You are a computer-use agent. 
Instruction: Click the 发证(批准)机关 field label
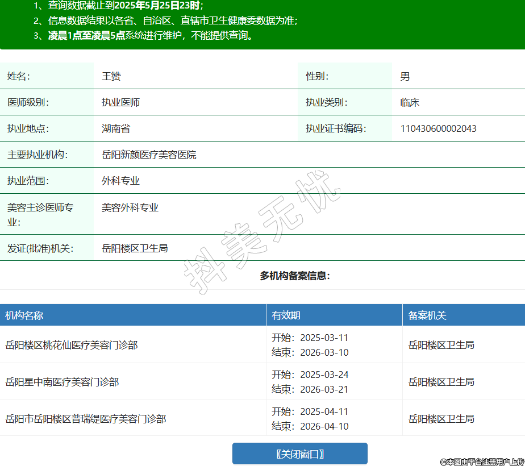[x=40, y=248]
